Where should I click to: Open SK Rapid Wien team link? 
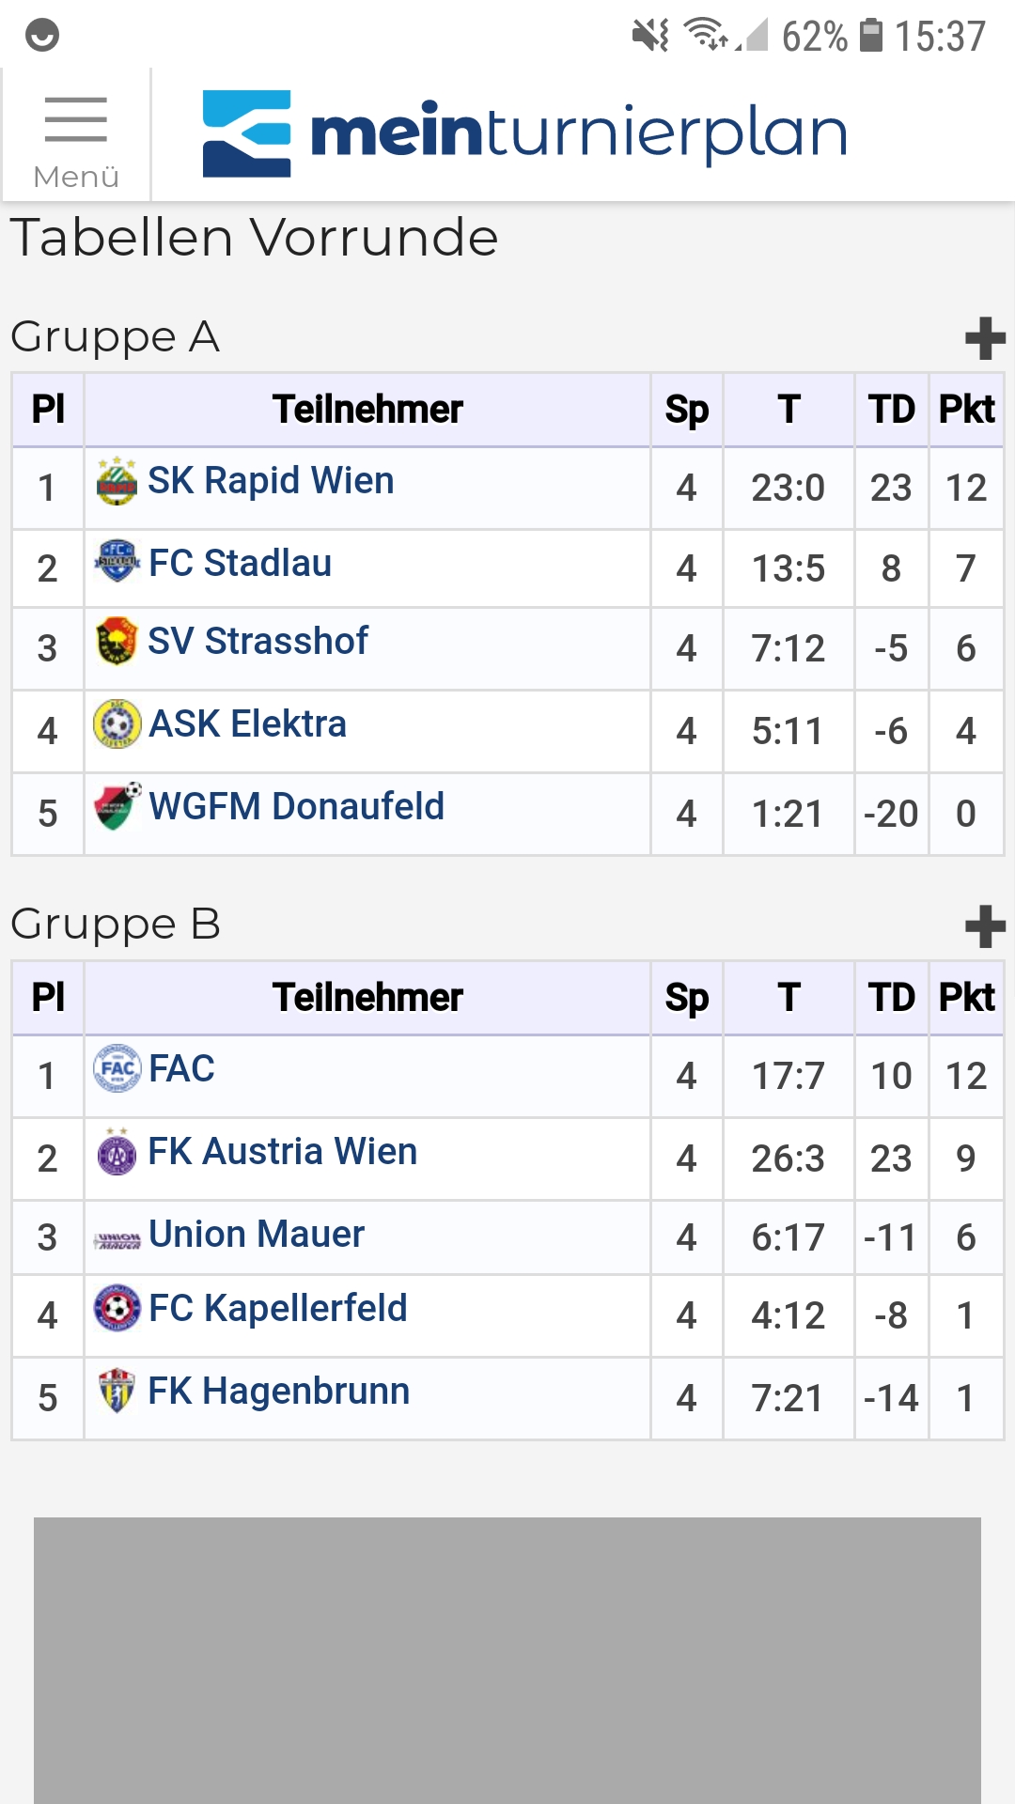(271, 481)
